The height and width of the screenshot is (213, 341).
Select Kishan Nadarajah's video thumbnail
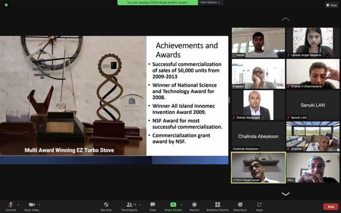pyautogui.click(x=258, y=105)
